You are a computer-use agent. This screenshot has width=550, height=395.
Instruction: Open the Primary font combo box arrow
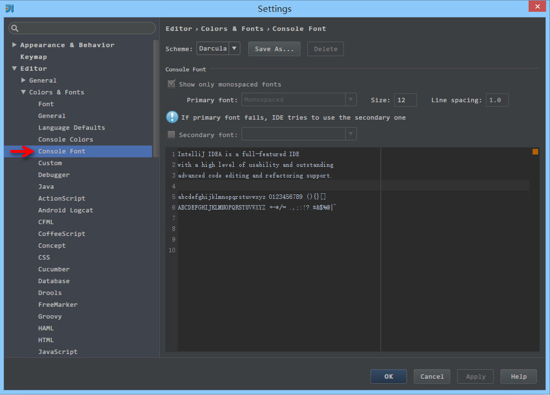click(x=350, y=99)
